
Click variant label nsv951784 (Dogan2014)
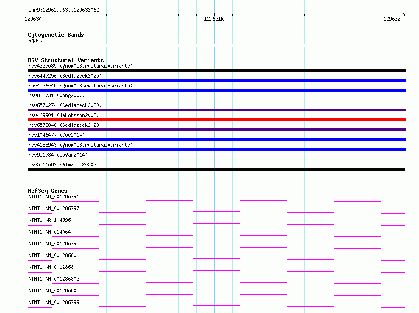[x=58, y=155]
